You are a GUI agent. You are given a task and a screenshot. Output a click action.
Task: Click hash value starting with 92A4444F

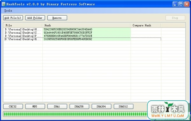(x=68, y=33)
